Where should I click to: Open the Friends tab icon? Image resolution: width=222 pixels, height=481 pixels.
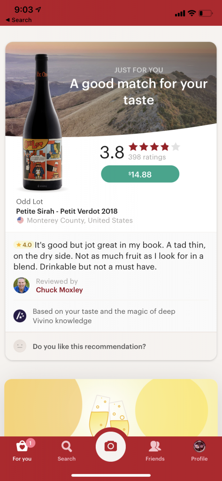tap(155, 446)
